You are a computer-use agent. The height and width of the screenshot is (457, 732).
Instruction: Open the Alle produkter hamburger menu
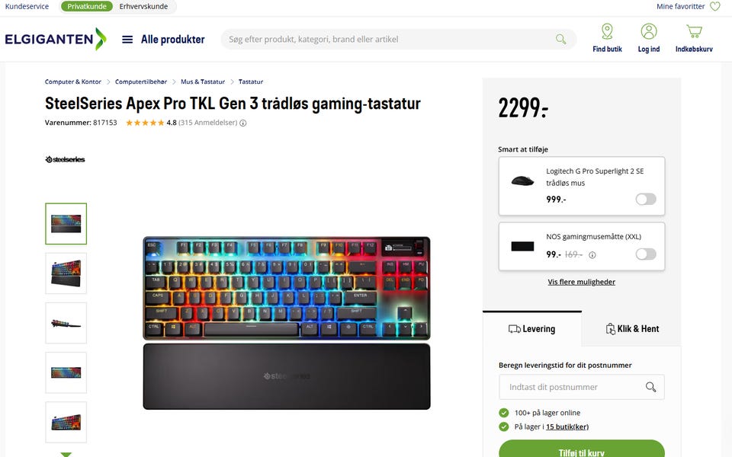(x=127, y=40)
